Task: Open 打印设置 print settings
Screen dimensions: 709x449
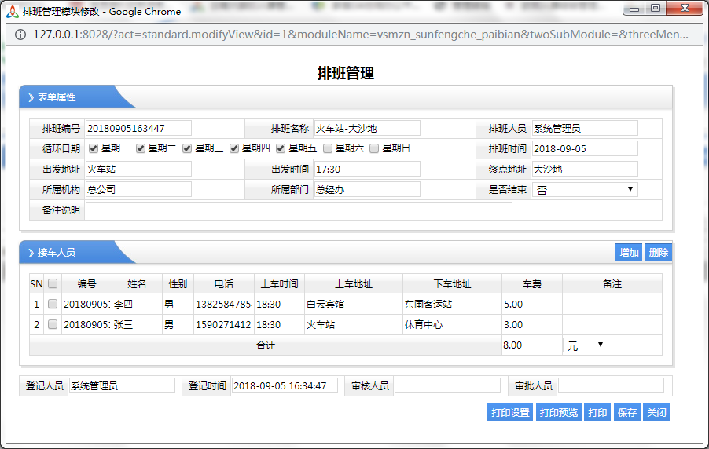Action: click(510, 412)
